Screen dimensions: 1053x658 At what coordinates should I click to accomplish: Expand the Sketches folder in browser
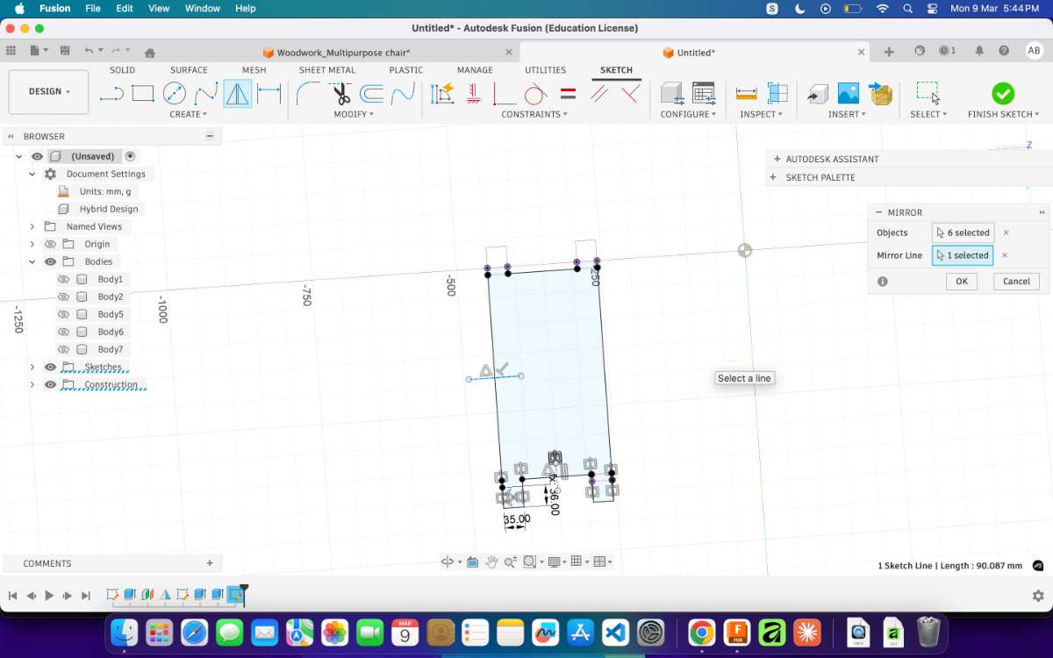coord(32,367)
